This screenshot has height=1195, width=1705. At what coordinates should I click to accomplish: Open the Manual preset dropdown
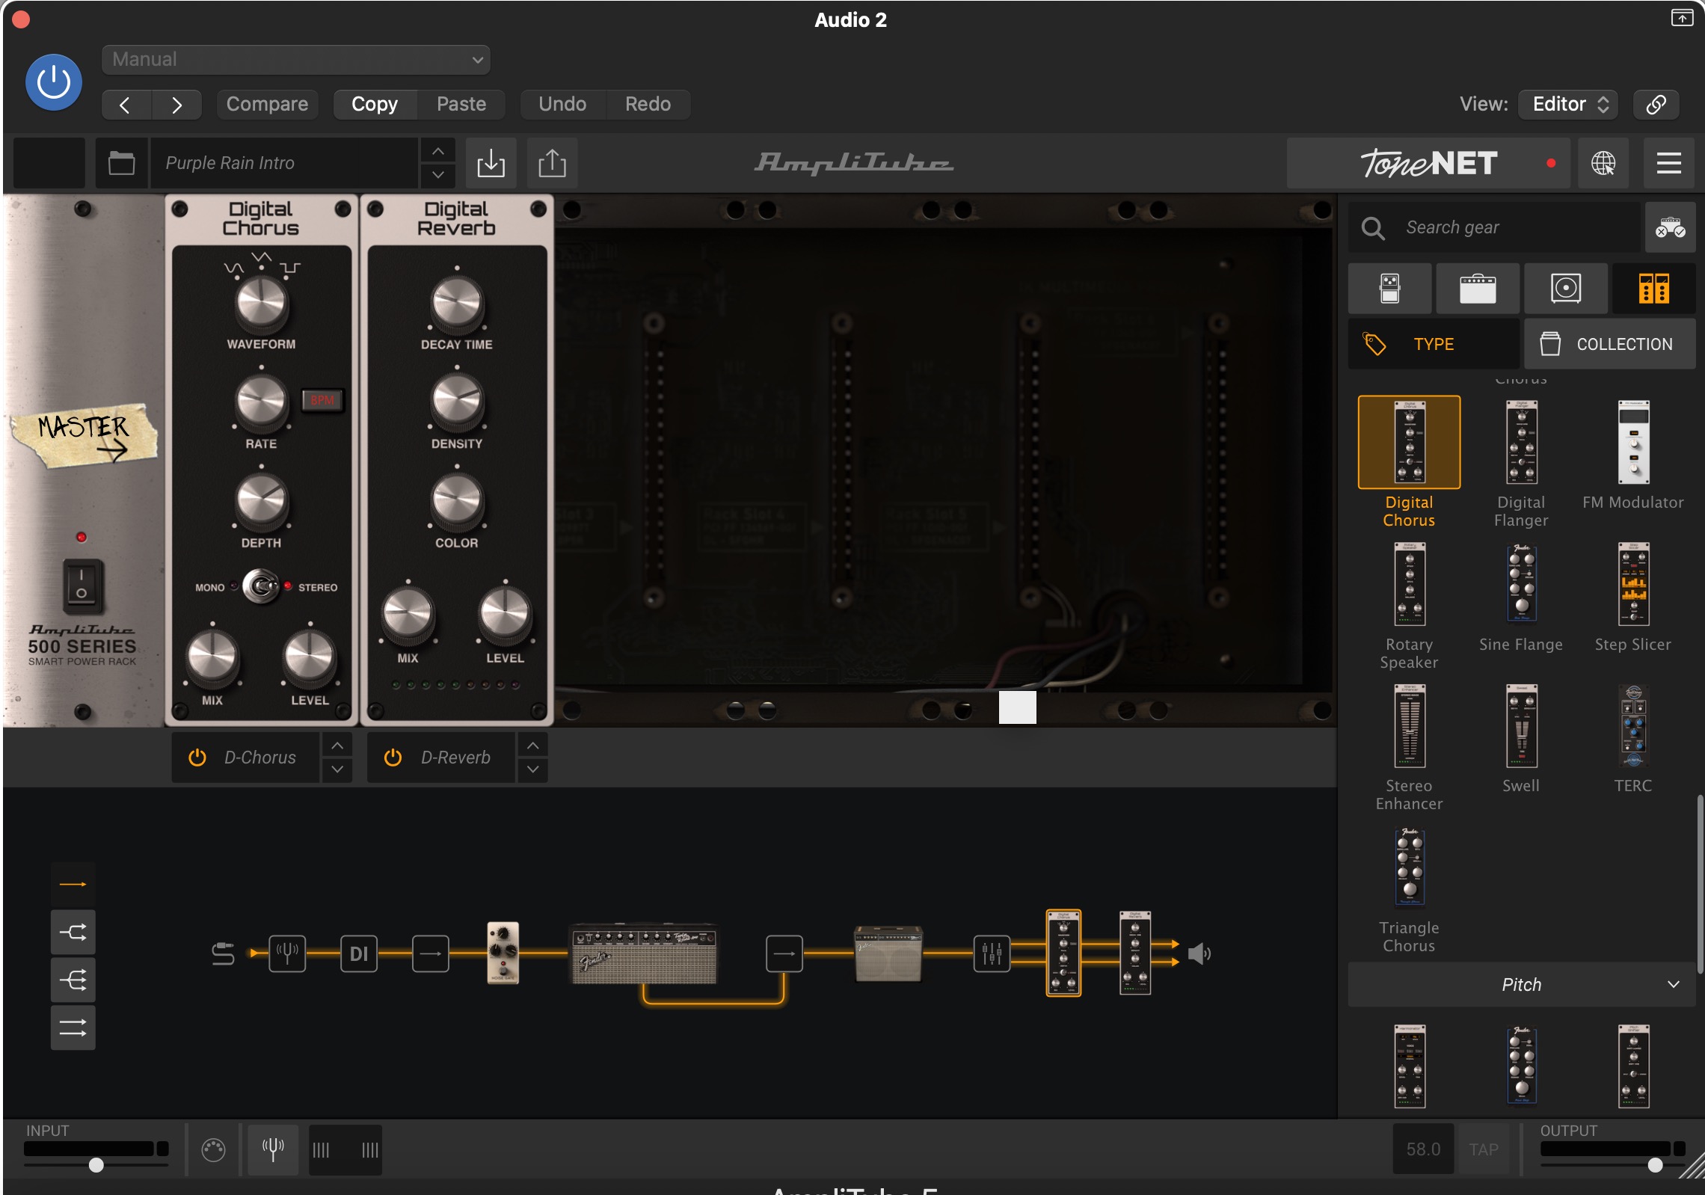pyautogui.click(x=296, y=60)
